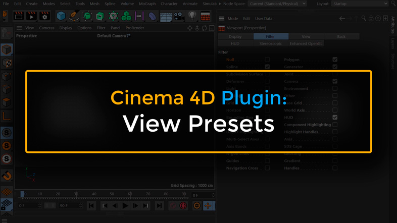The image size is (397, 223).
Task: Click the Attributes search magnifier
Action: [364, 19]
